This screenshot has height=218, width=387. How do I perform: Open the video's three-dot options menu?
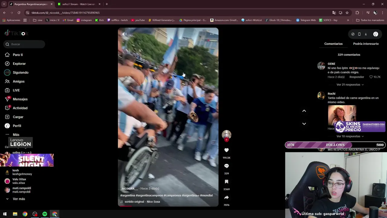(x=212, y=34)
